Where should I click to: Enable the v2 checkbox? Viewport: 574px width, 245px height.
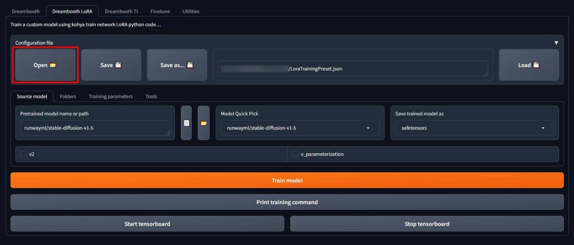pos(24,154)
